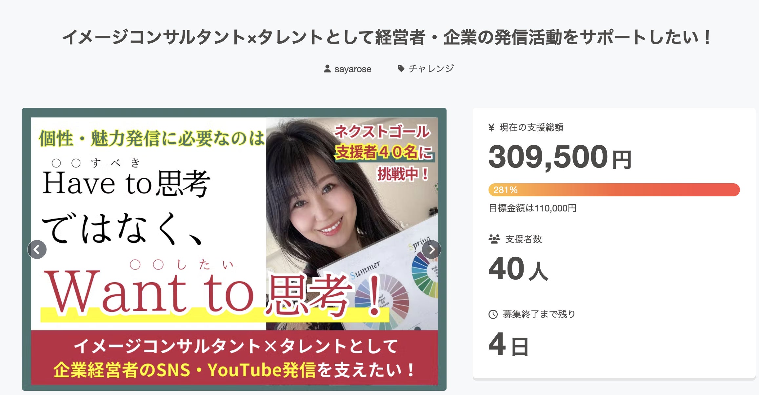
Task: Click the 募集終了まで残り label text
Action: pos(539,314)
